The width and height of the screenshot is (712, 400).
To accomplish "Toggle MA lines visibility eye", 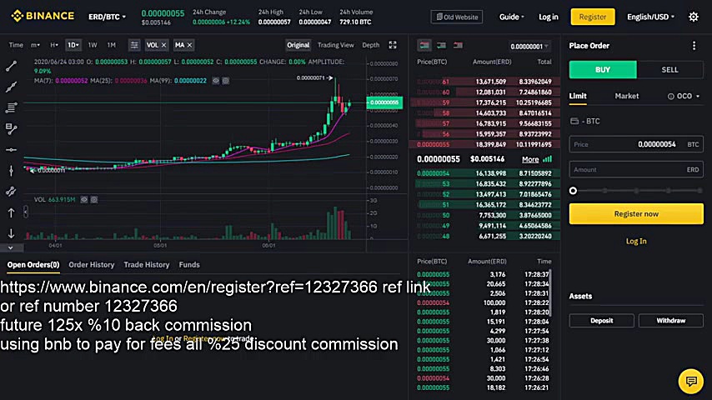I will click(216, 80).
